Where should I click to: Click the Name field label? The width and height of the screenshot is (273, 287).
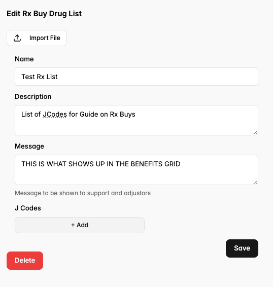(x=24, y=59)
